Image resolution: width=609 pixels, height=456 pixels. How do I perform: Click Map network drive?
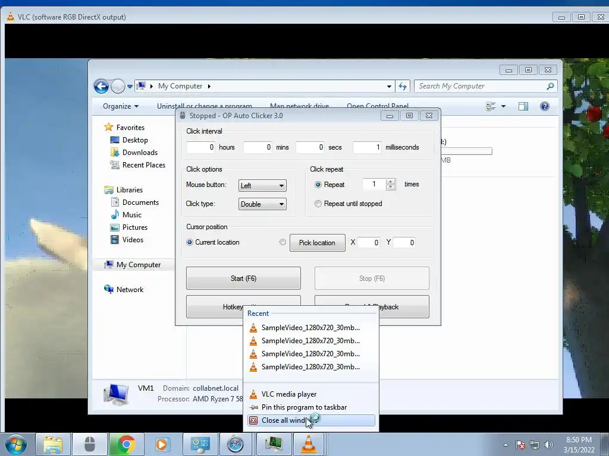pos(300,106)
